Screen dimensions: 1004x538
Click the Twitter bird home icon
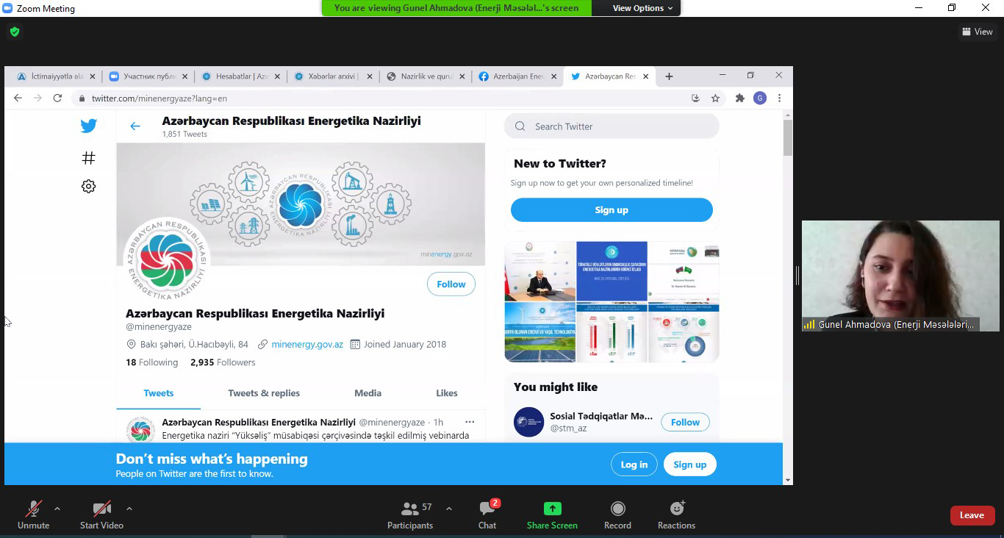[89, 126]
